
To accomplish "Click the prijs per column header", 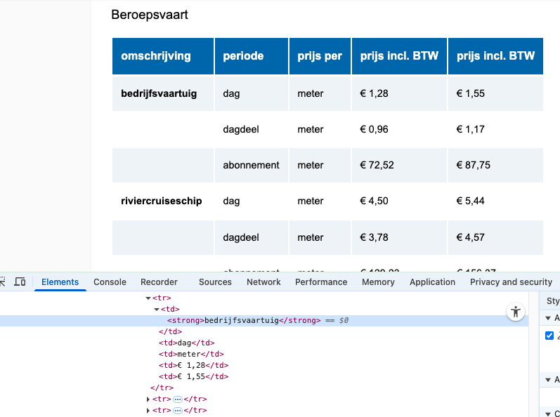I will (320, 56).
